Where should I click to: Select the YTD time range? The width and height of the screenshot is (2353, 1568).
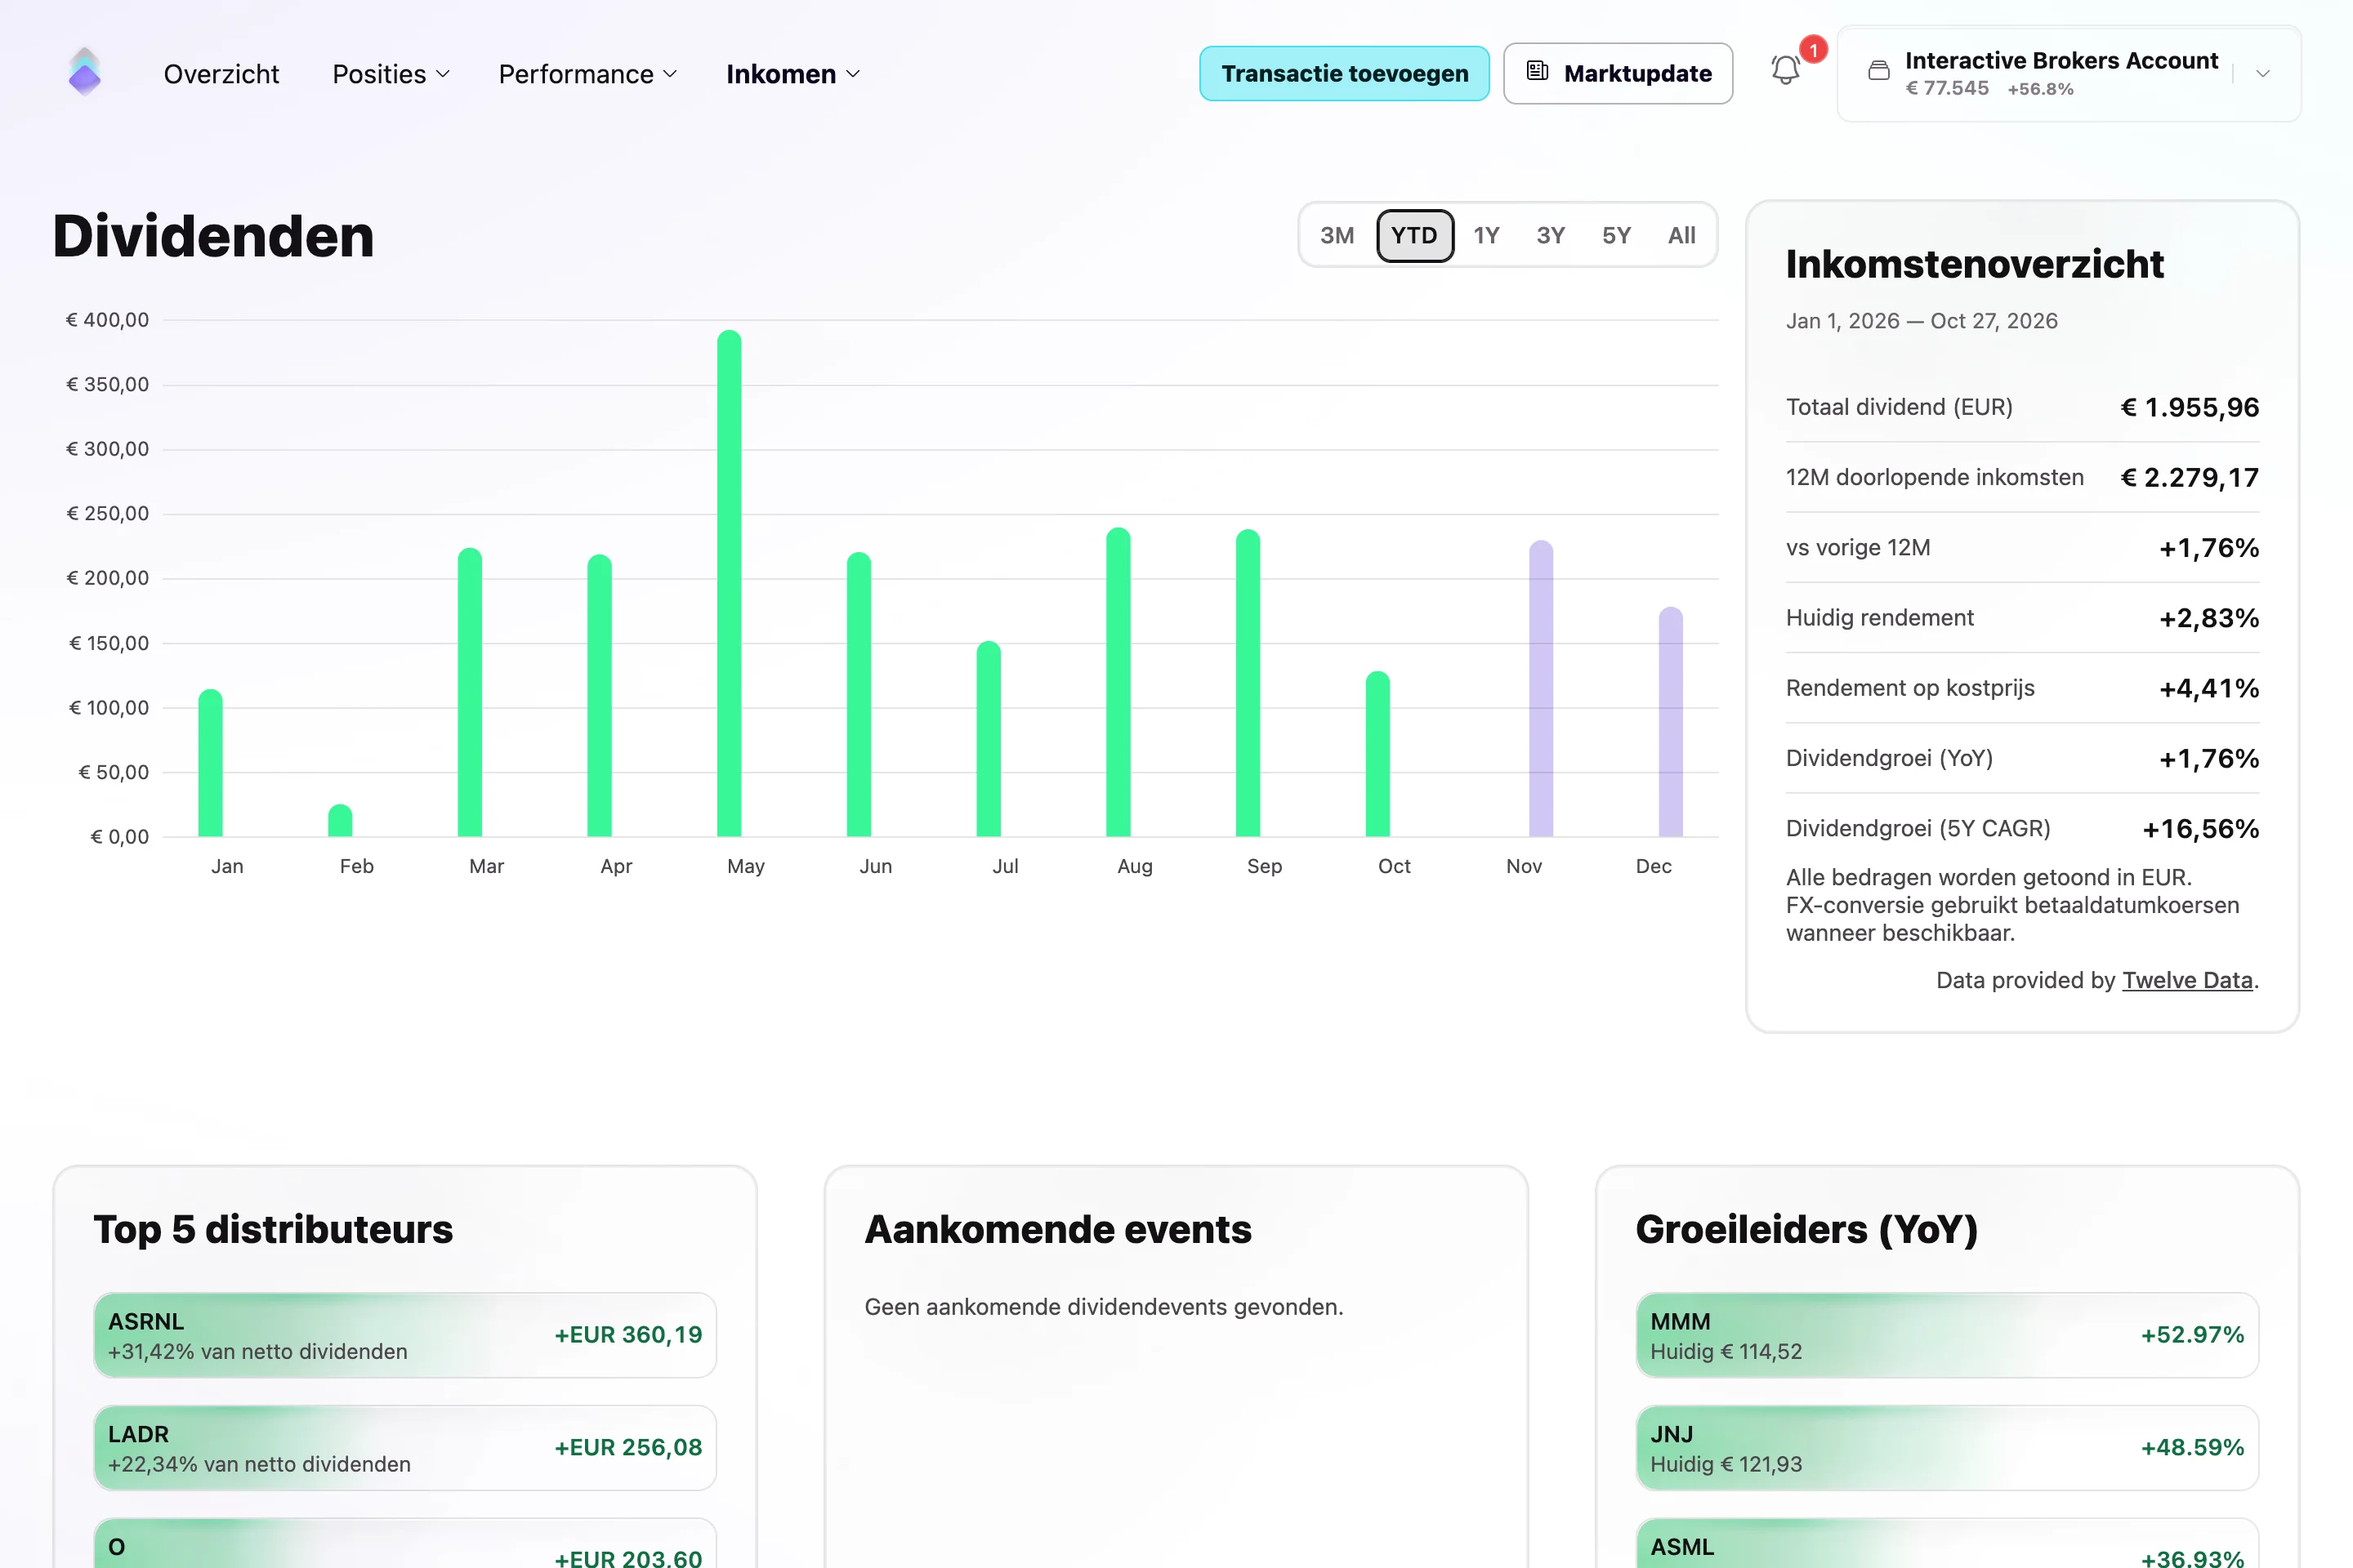(1414, 235)
